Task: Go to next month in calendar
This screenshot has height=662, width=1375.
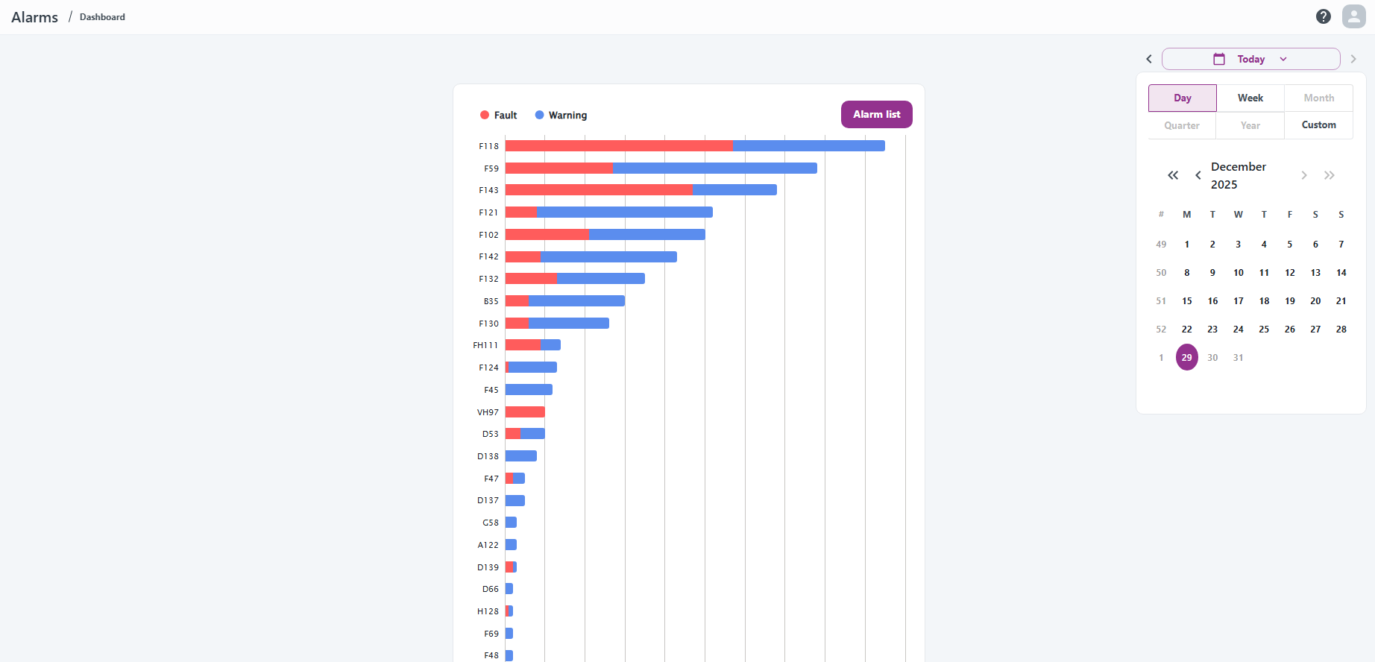Action: point(1304,175)
